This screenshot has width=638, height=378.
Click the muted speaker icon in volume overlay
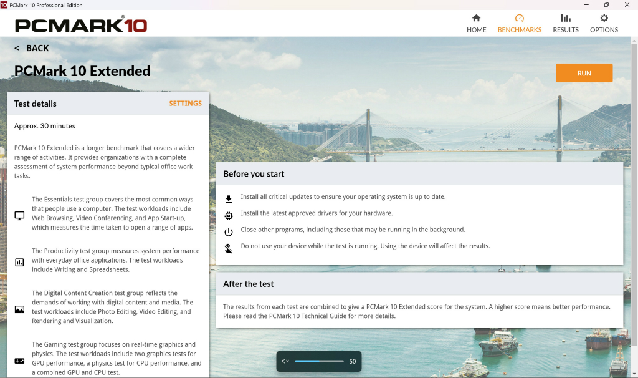[x=285, y=361]
